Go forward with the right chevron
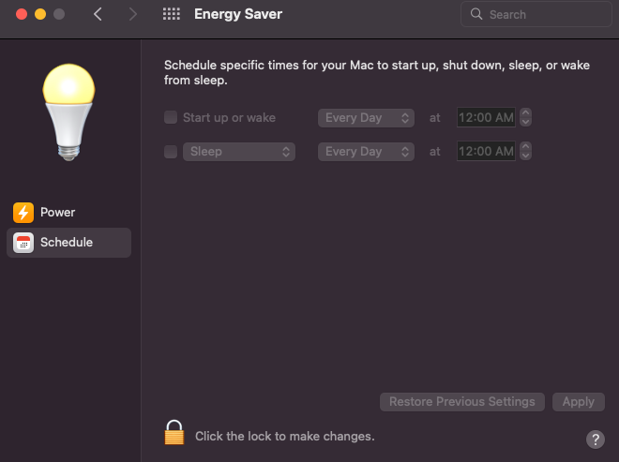The height and width of the screenshot is (462, 619). [x=132, y=14]
